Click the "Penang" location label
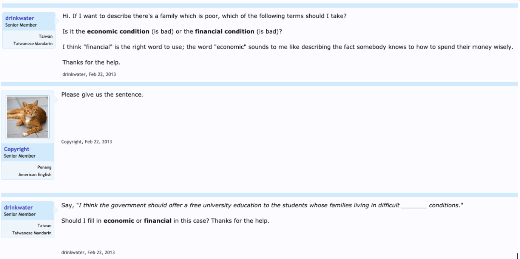Screen dimensions: 520x259 coord(45,167)
